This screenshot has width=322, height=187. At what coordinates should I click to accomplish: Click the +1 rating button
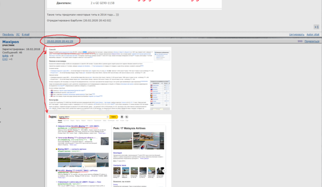[316, 27]
